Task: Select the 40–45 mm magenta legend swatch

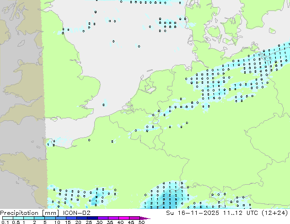Action: click(x=124, y=218)
